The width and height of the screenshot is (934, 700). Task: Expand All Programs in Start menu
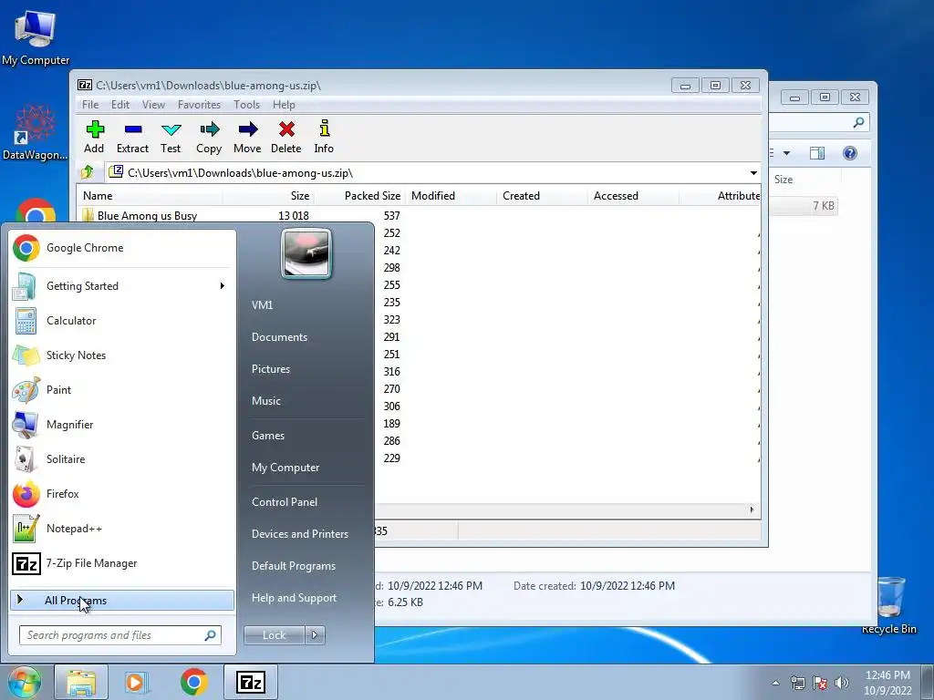tap(121, 600)
